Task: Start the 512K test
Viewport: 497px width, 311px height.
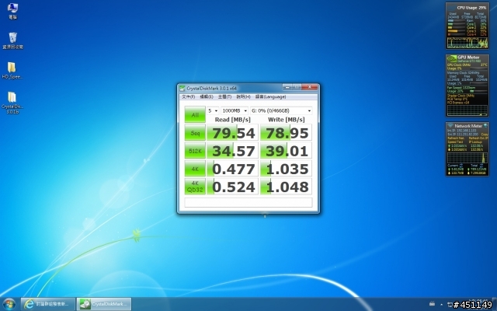Action: point(195,151)
